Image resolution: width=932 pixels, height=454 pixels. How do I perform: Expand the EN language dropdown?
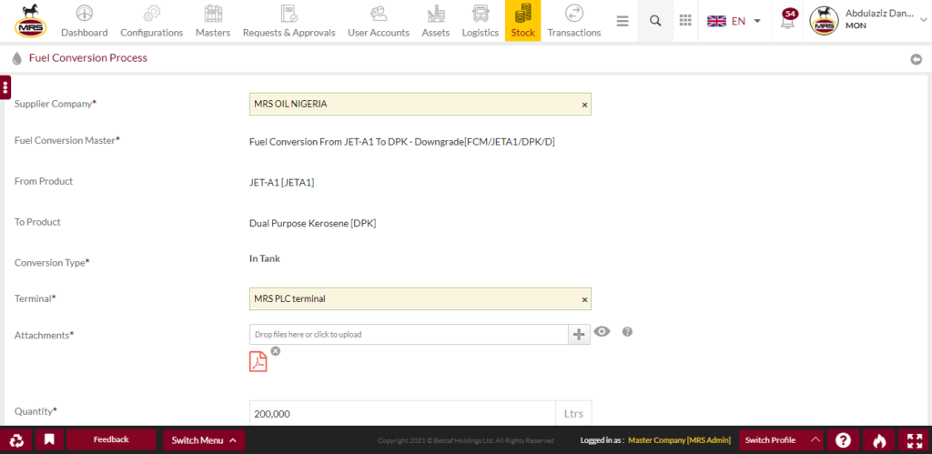click(x=734, y=22)
